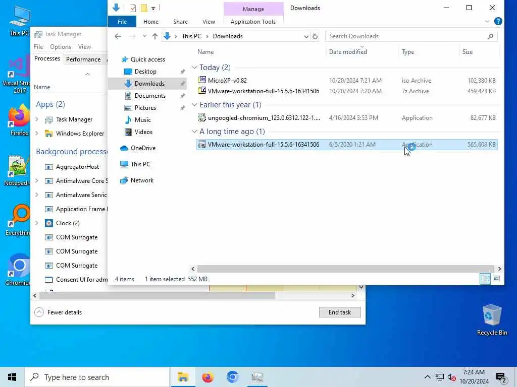The height and width of the screenshot is (387, 517).
Task: Open Customize Quick Access Toolbar dropdown
Action: 153,8
